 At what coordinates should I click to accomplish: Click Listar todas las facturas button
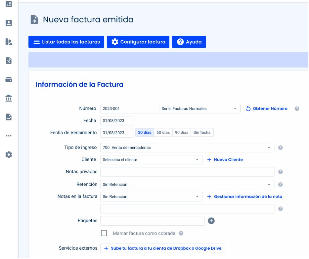66,42
